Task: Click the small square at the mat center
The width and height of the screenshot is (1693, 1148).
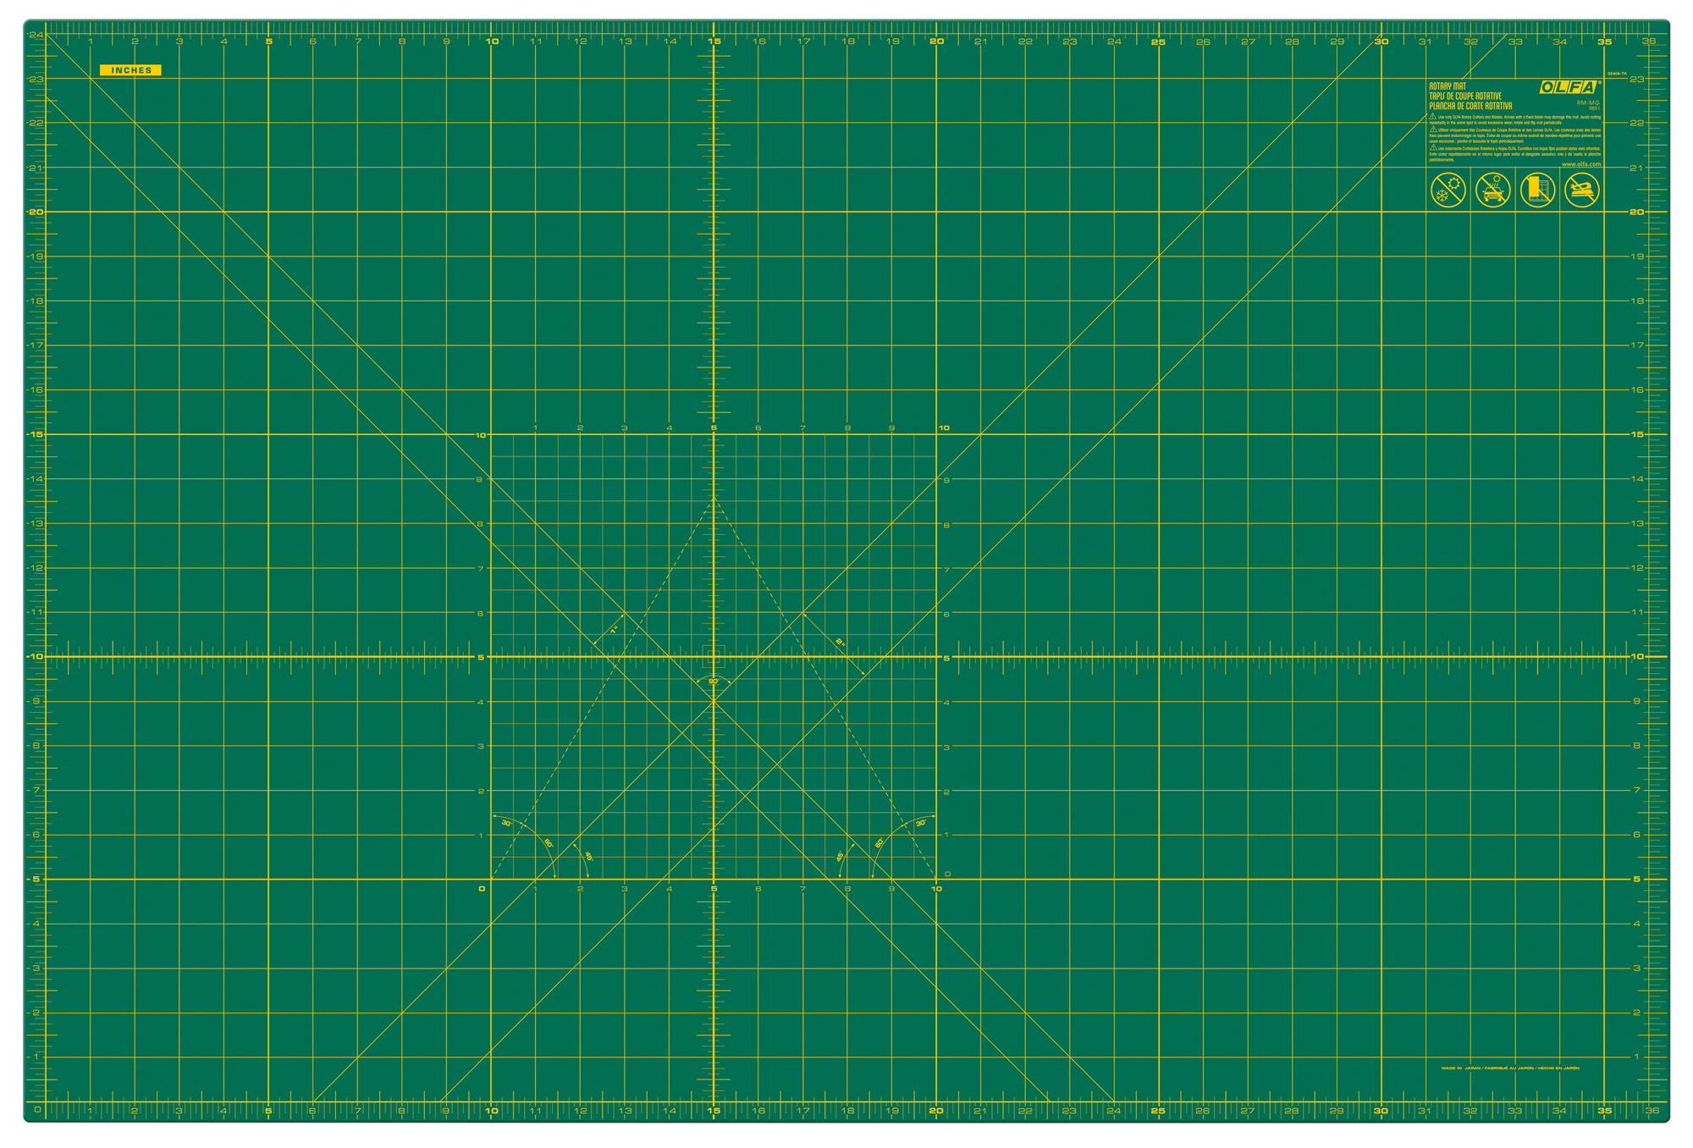Action: pyautogui.click(x=714, y=656)
